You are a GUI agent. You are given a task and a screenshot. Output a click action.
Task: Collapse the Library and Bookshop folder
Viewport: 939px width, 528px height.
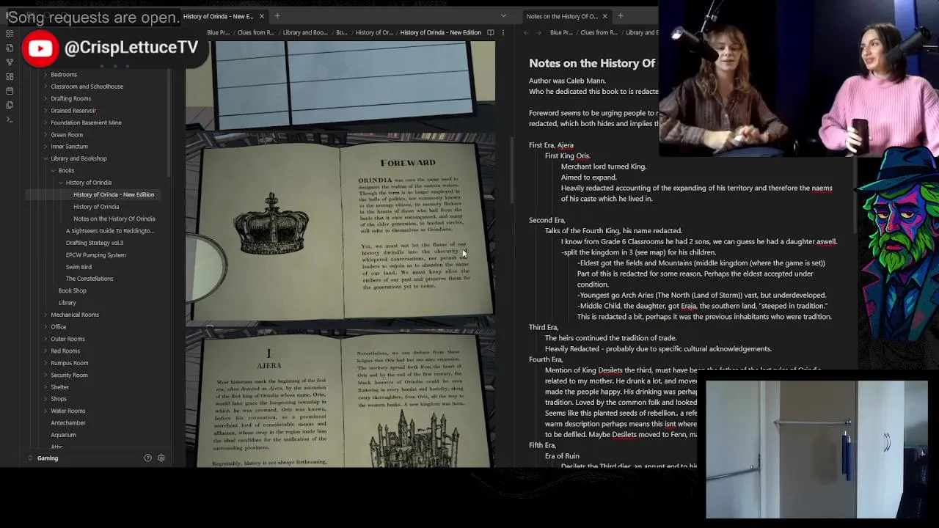point(45,158)
